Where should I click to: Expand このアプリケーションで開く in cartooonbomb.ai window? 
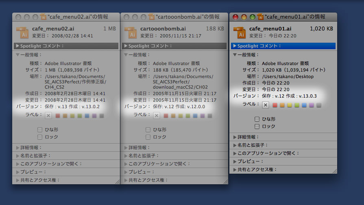(x=126, y=164)
